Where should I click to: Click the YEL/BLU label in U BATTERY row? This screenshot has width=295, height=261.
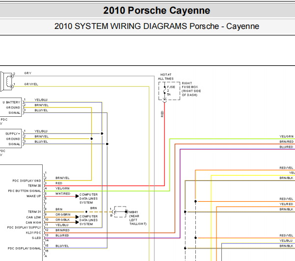[41, 100]
